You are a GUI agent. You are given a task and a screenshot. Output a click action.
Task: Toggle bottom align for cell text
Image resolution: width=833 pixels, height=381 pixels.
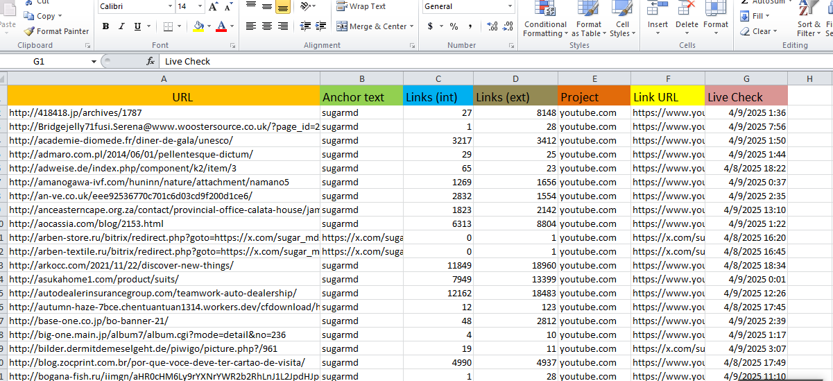[x=282, y=7]
